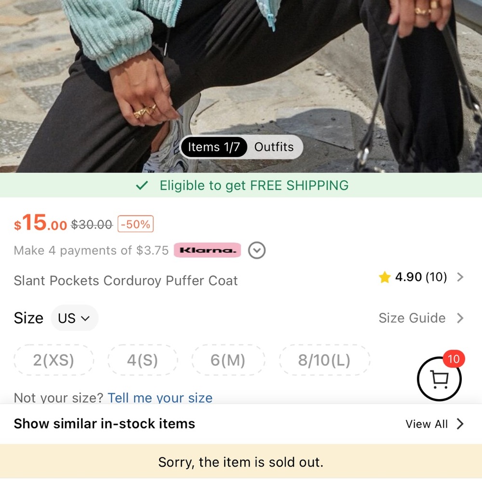Select size 4(S)
Viewport: 482px width, 482px height.
point(142,360)
